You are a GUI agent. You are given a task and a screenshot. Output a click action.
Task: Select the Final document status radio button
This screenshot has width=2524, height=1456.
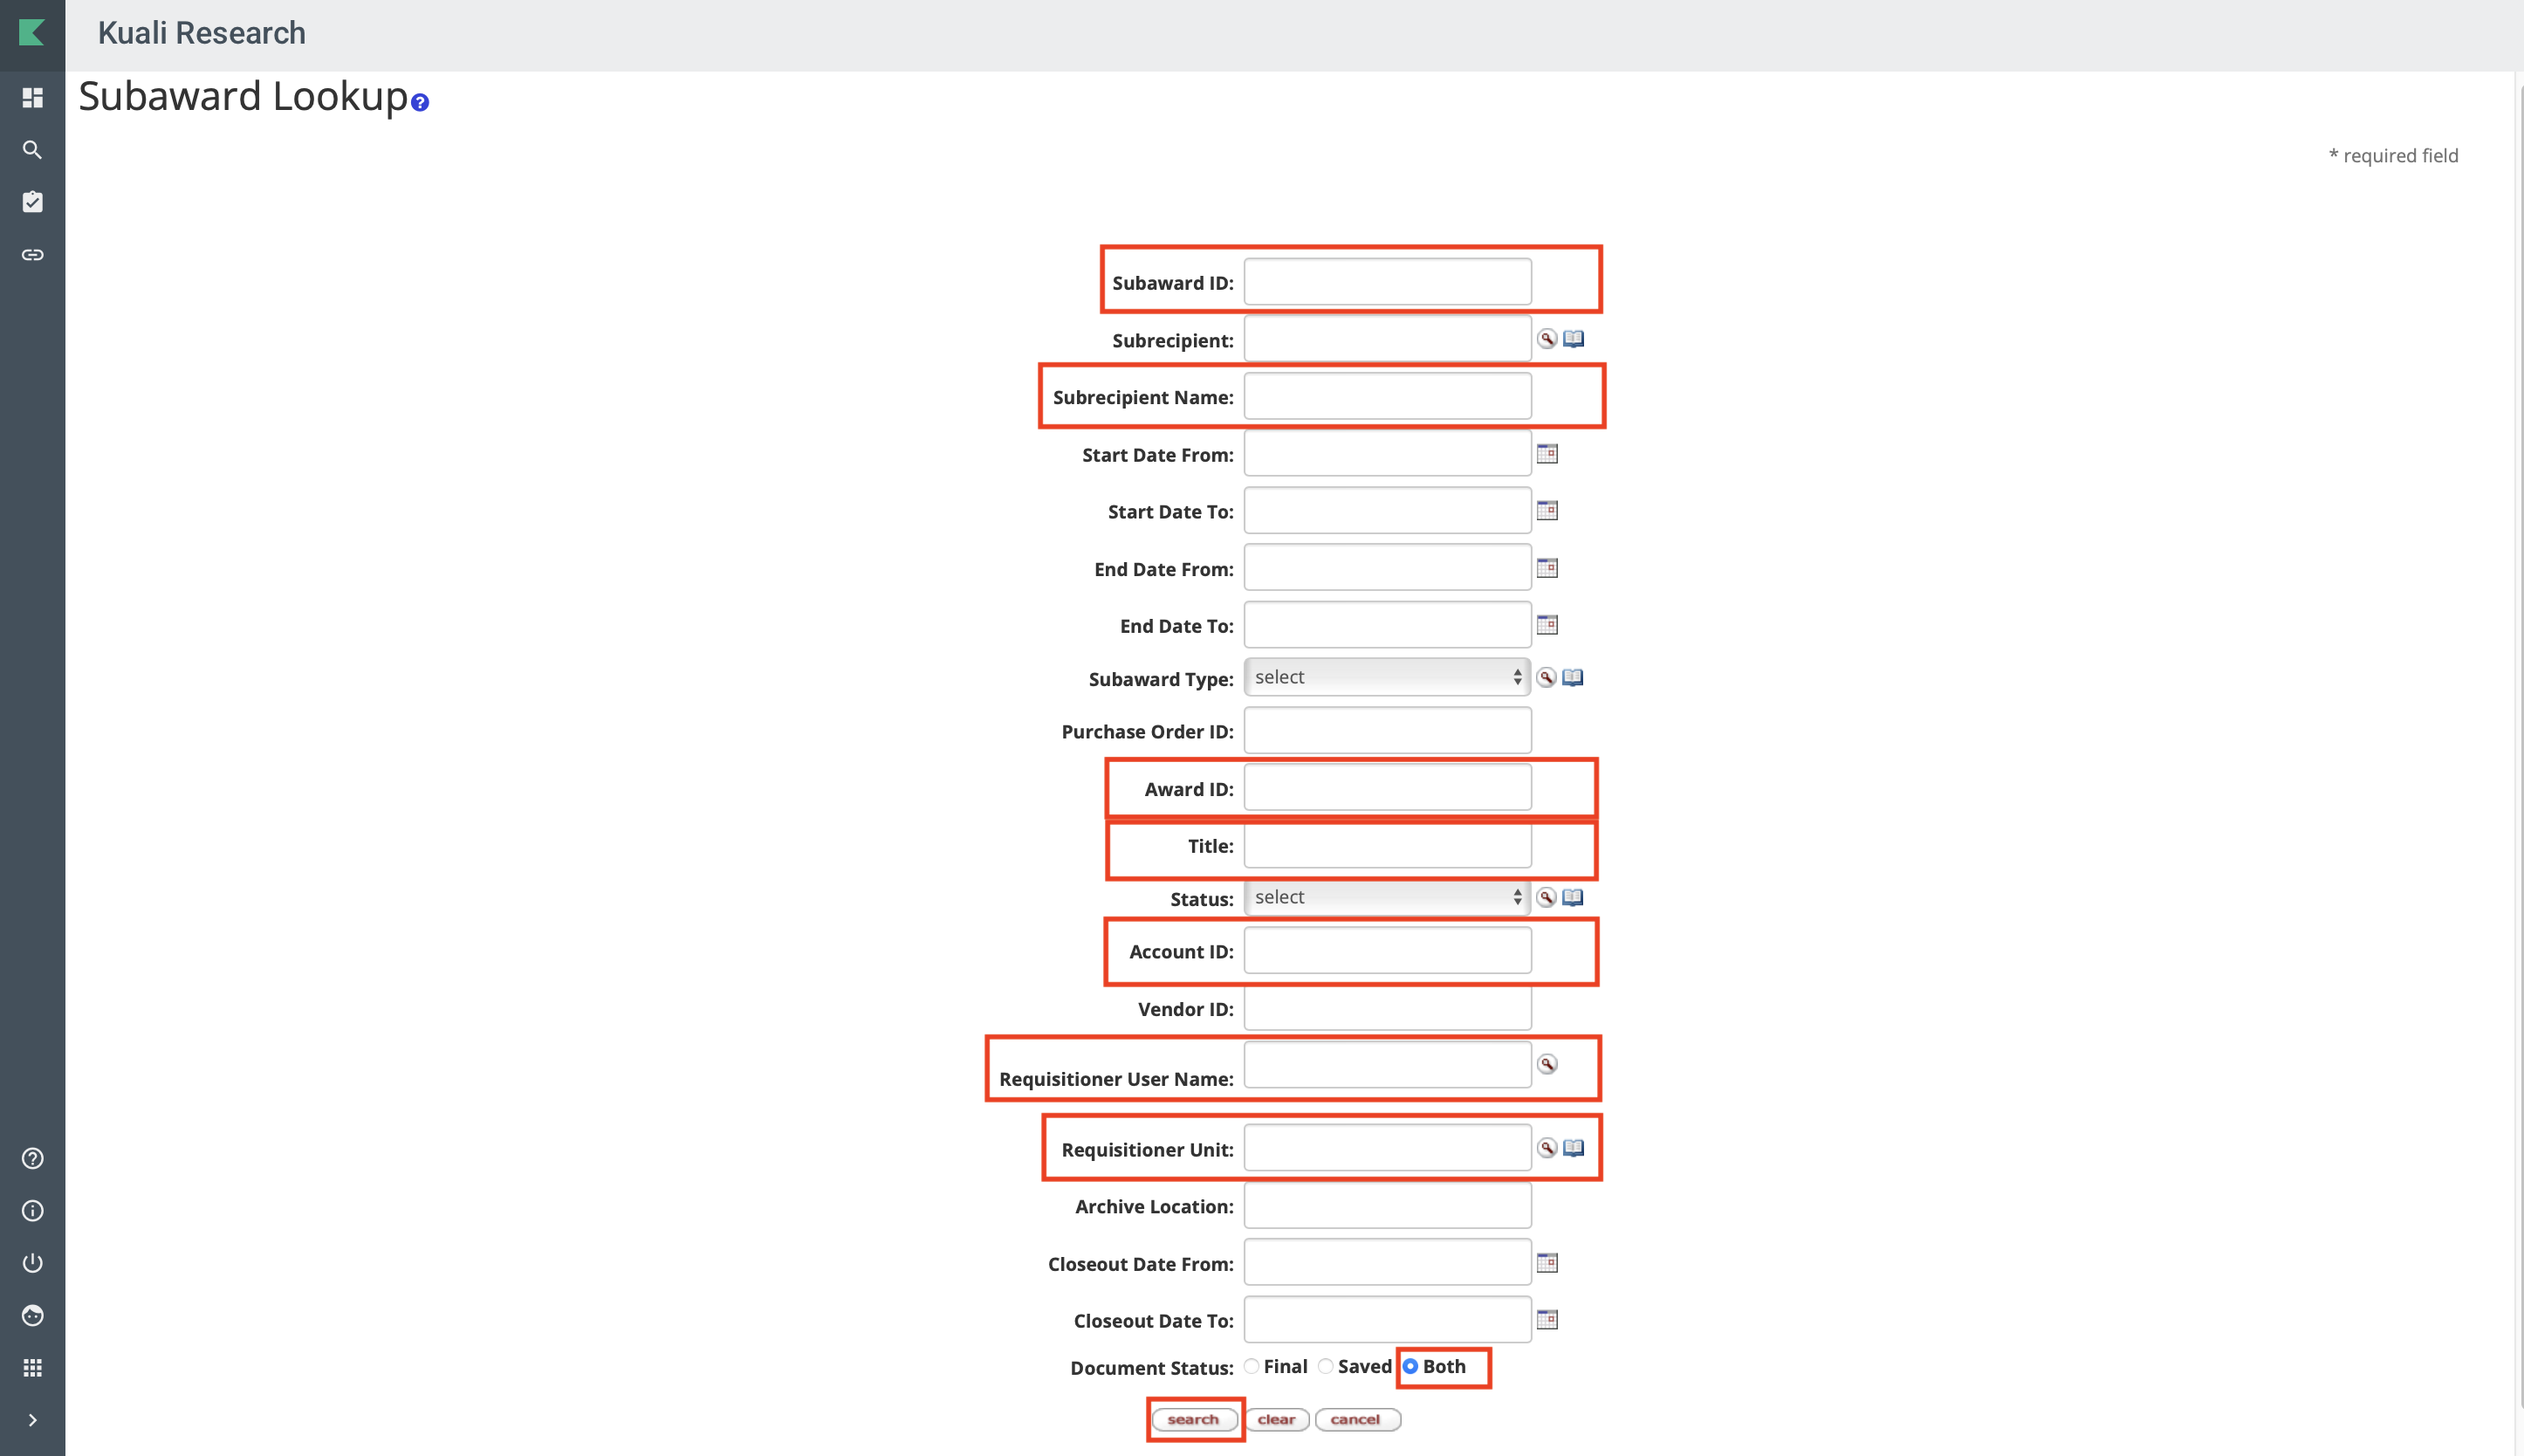click(x=1253, y=1365)
